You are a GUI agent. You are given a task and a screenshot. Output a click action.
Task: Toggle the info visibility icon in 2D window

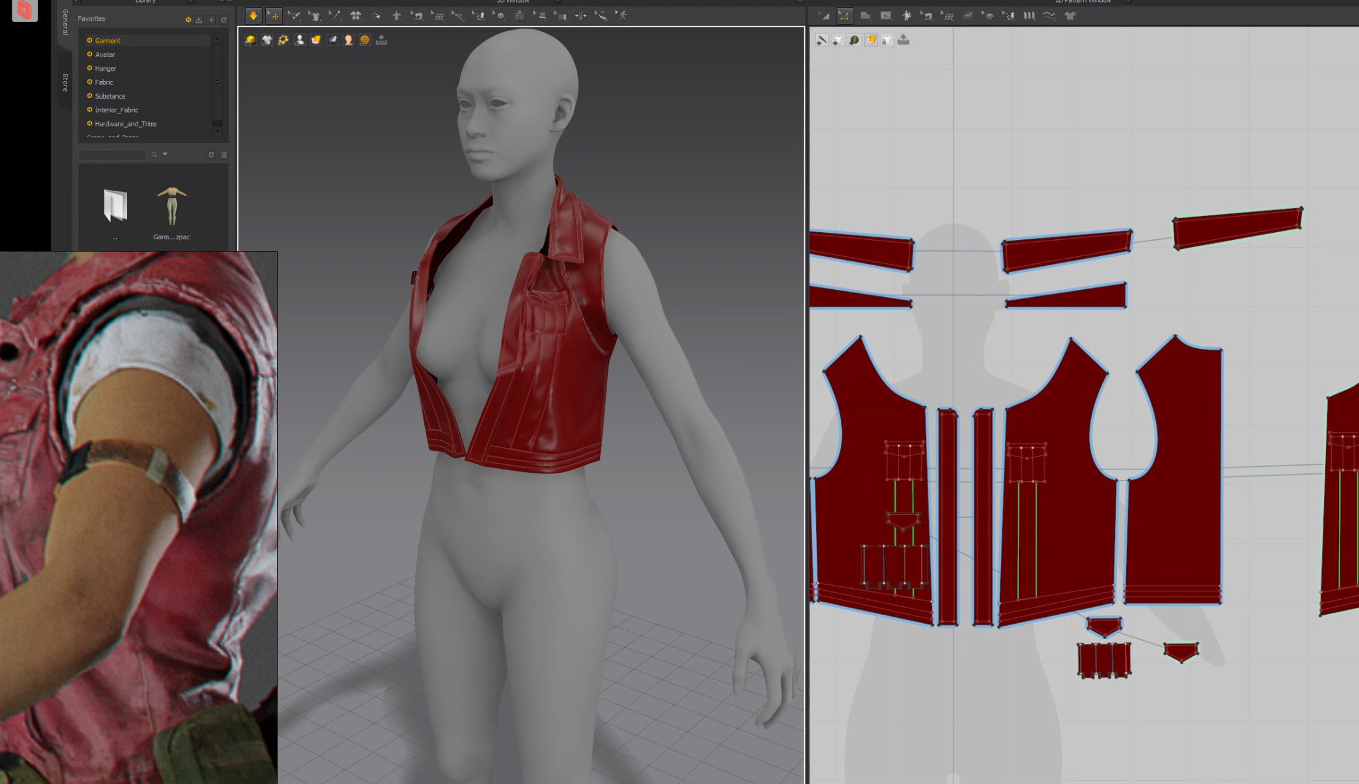point(854,40)
